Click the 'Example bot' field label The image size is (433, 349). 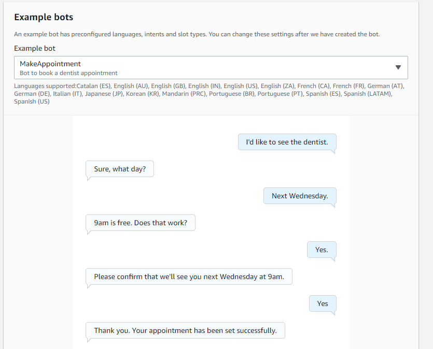coord(35,48)
